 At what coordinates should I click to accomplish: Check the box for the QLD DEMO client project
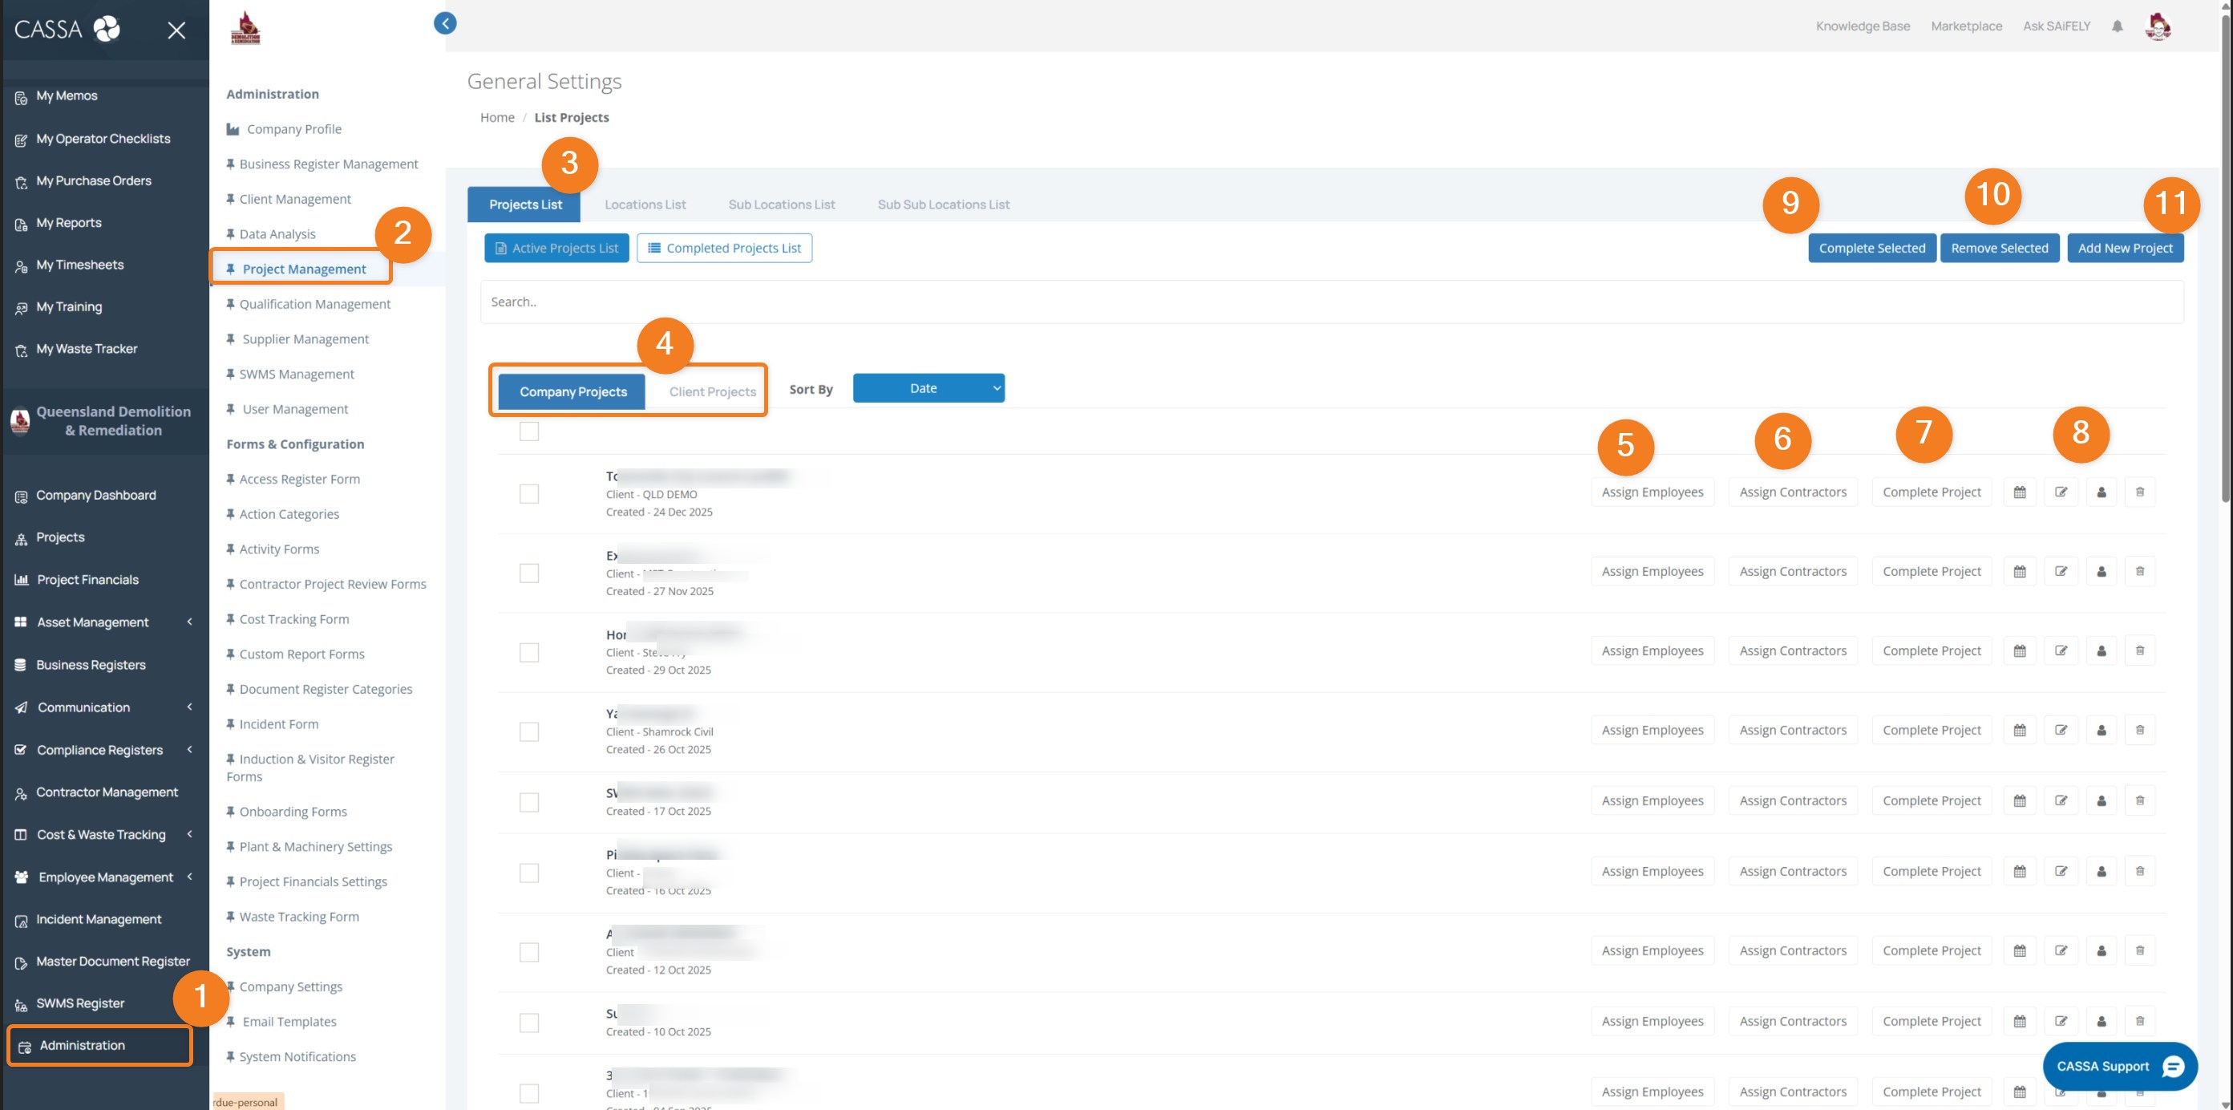point(528,492)
